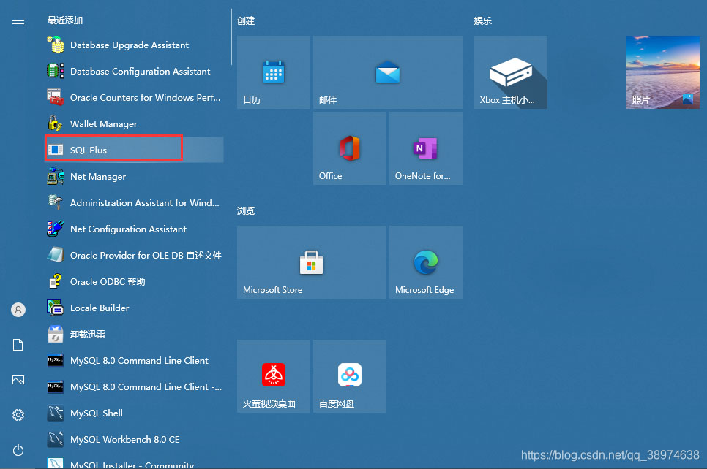Image resolution: width=707 pixels, height=469 pixels.
Task: Click the 卸载迅雷 uninstall icon
Action: pyautogui.click(x=56, y=334)
